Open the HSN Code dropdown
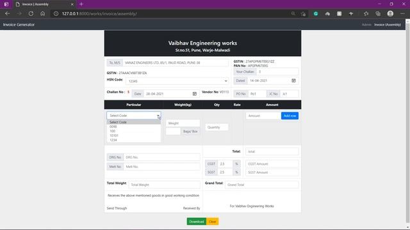Image resolution: width=410 pixels, height=230 pixels. [x=177, y=81]
